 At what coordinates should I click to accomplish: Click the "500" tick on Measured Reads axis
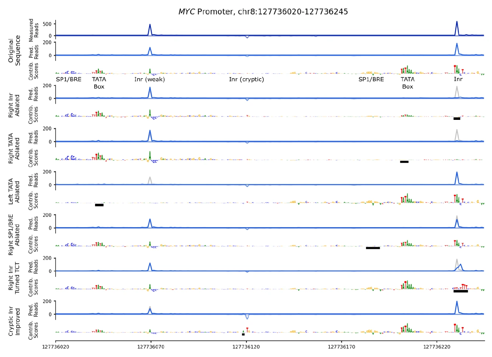point(47,24)
